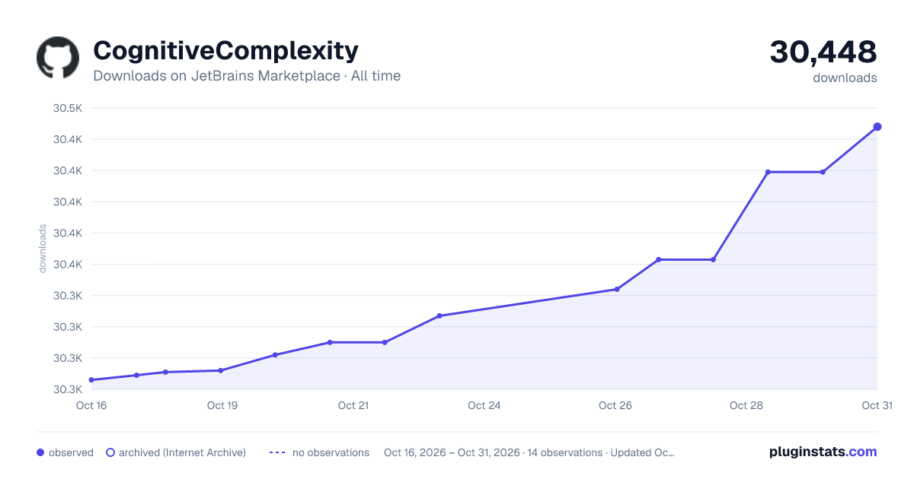Select the large final data point at Oct 31
Viewport: 914px width, 479px height.
pyautogui.click(x=877, y=127)
